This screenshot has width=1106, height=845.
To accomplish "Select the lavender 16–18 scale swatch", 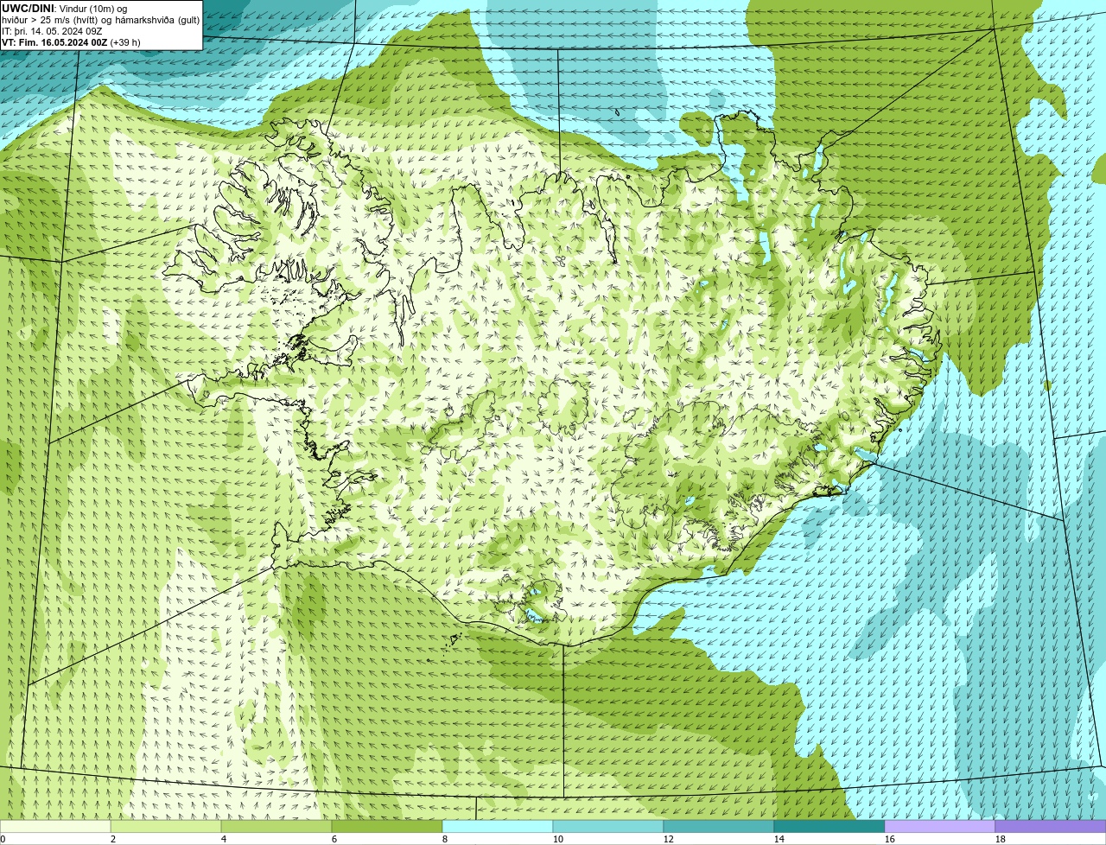I will click(x=940, y=827).
